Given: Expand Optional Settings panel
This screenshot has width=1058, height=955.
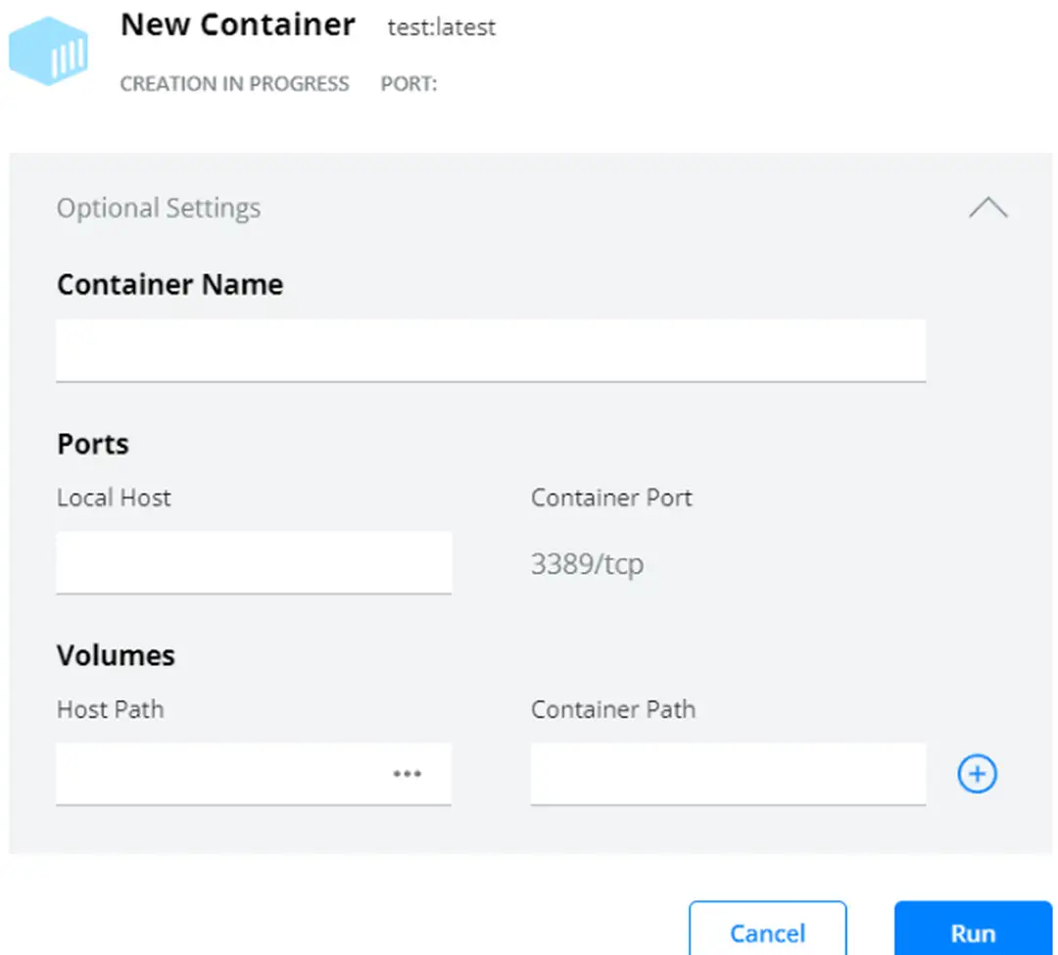Looking at the screenshot, I should tap(159, 208).
